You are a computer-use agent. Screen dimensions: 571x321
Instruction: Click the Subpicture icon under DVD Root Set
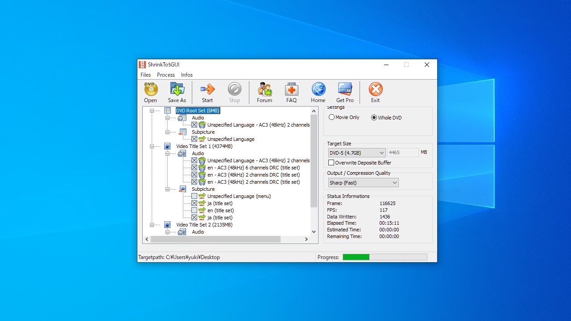click(182, 132)
